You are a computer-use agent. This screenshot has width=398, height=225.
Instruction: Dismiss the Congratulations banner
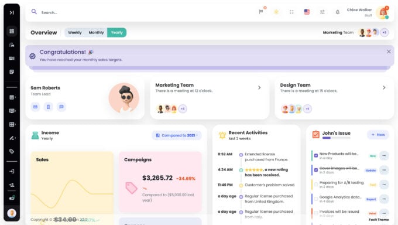[389, 52]
